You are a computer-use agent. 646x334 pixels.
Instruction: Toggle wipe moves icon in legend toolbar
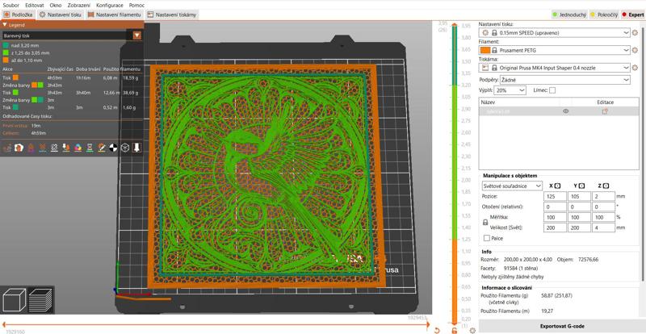pyautogui.click(x=19, y=148)
